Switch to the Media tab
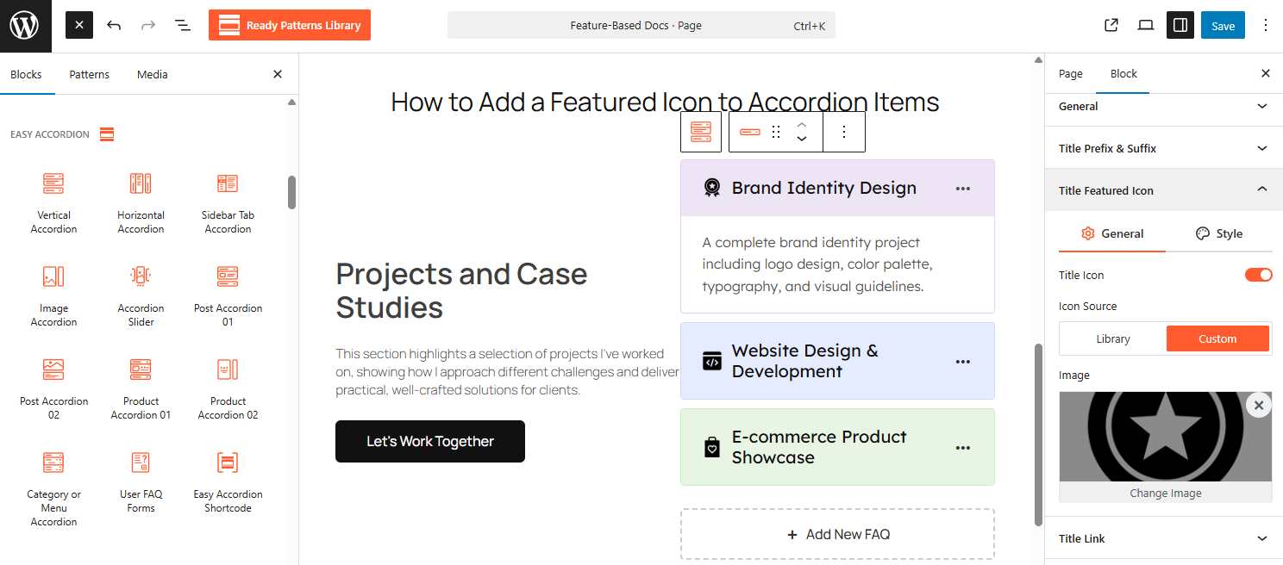This screenshot has height=565, width=1283. tap(153, 74)
